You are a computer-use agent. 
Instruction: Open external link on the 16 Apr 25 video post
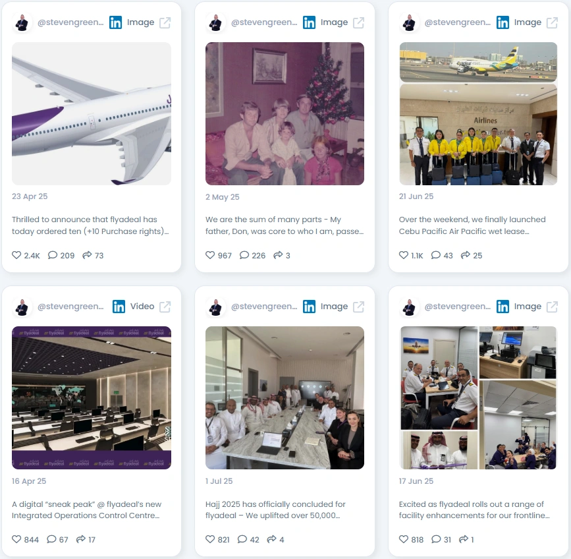coord(165,307)
